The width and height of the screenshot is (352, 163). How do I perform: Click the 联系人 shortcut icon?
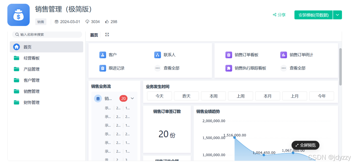point(158,55)
